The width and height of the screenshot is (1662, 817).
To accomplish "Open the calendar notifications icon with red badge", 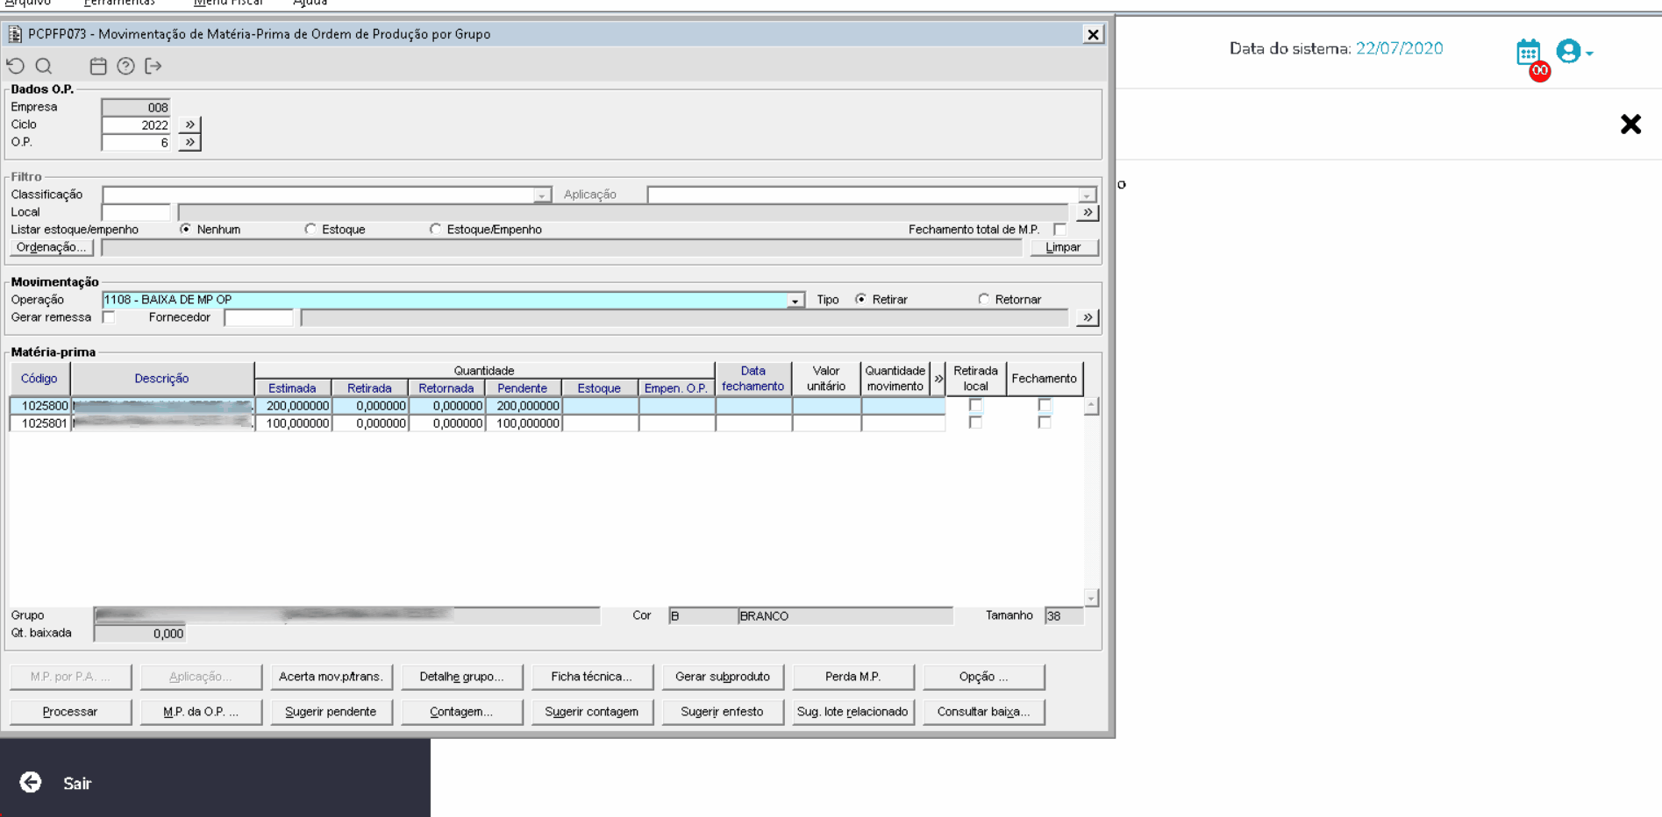I will [x=1530, y=55].
